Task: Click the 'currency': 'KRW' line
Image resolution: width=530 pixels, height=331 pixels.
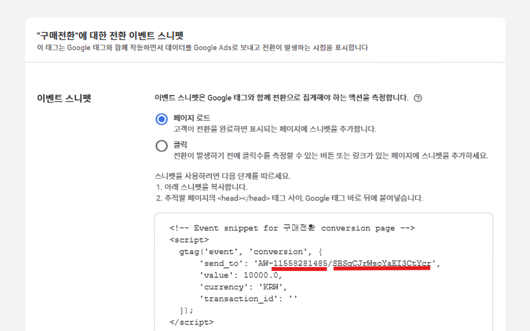Action: point(243,287)
